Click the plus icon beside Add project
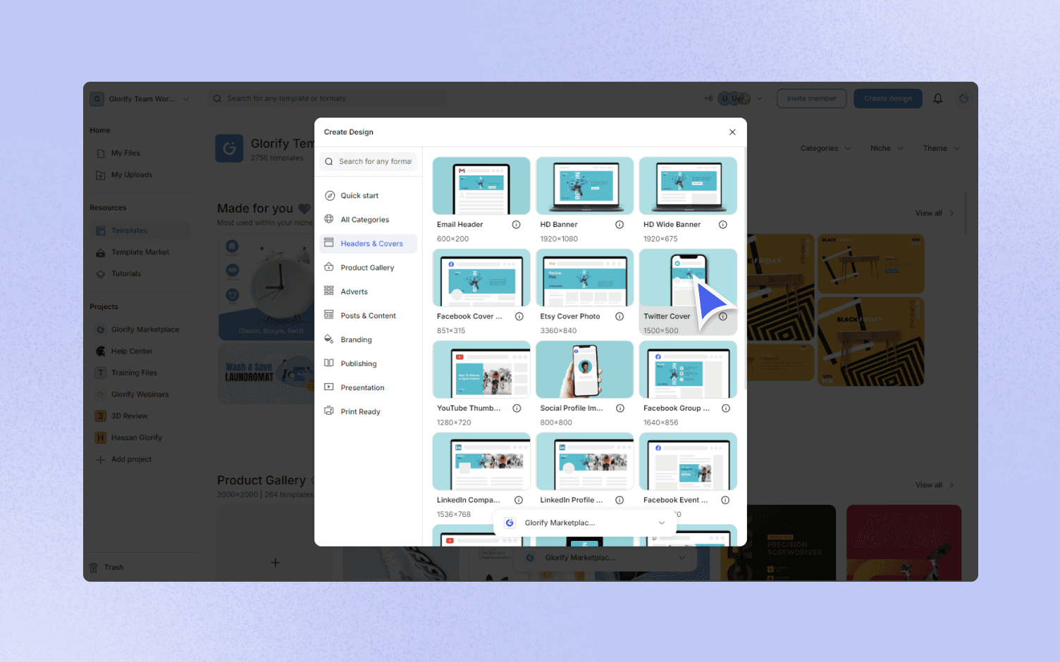The height and width of the screenshot is (662, 1060). 100,460
